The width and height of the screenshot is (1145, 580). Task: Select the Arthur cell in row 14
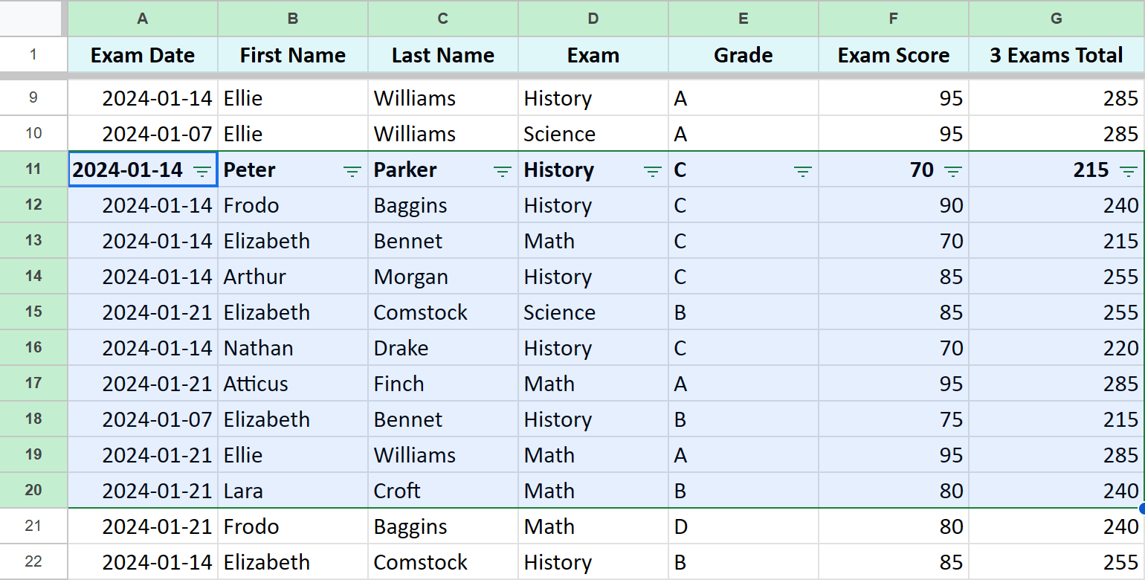293,277
